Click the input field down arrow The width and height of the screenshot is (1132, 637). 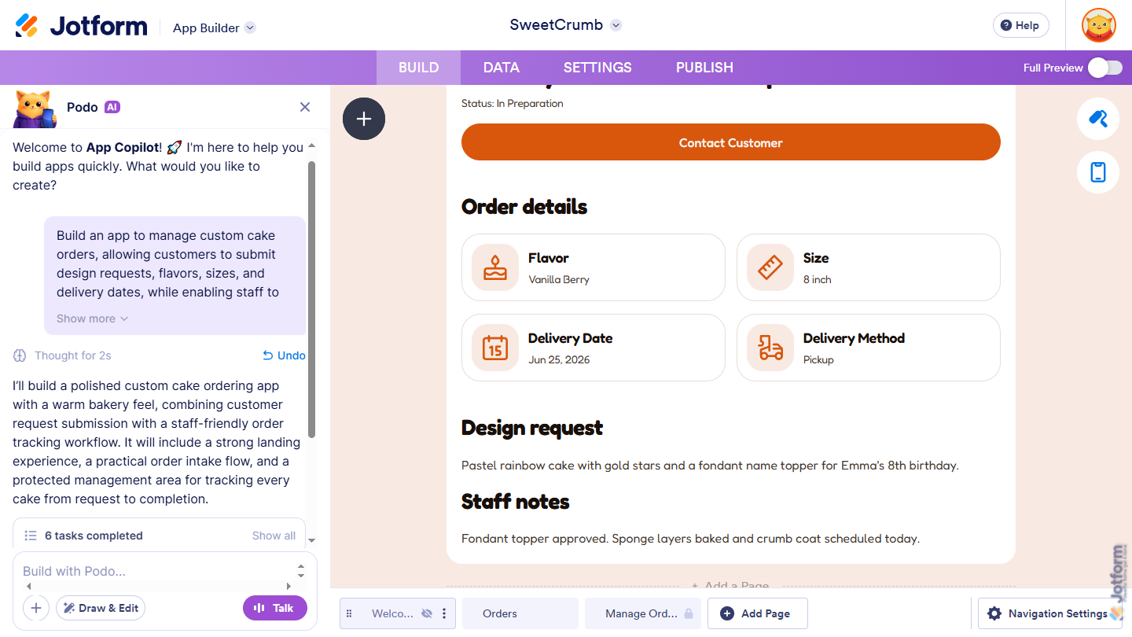(300, 576)
